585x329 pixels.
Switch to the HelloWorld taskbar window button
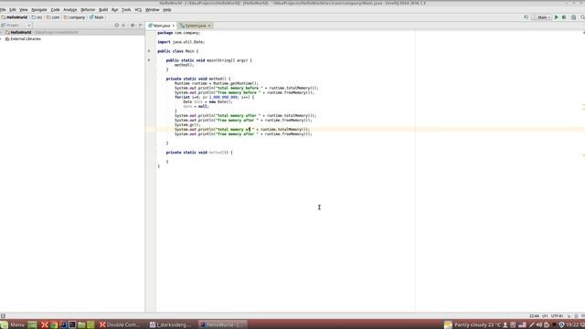tap(222, 325)
